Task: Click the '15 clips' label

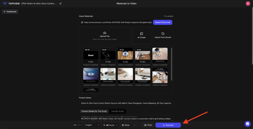Action: pos(125,62)
